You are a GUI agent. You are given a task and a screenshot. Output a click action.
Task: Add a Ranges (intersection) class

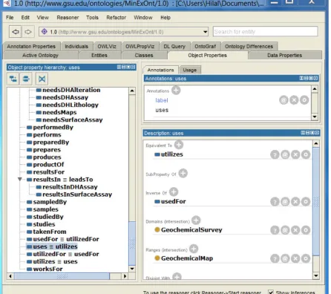(x=194, y=249)
